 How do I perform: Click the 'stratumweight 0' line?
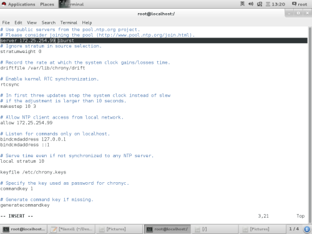click(21, 51)
